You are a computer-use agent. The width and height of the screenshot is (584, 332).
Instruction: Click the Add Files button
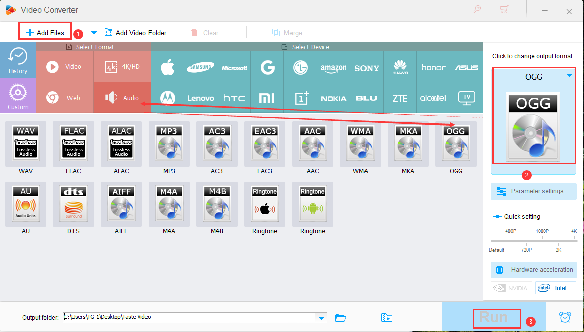45,33
